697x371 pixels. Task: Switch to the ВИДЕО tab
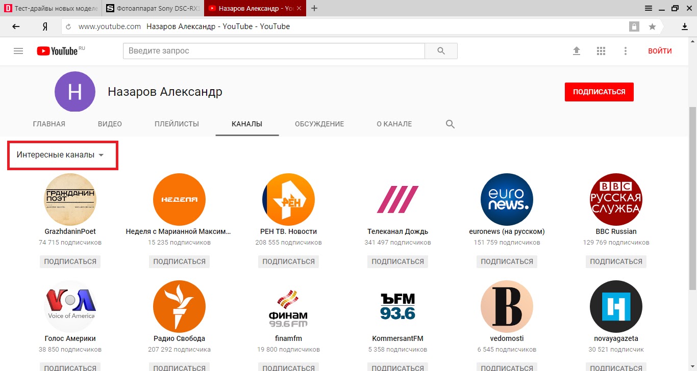110,124
